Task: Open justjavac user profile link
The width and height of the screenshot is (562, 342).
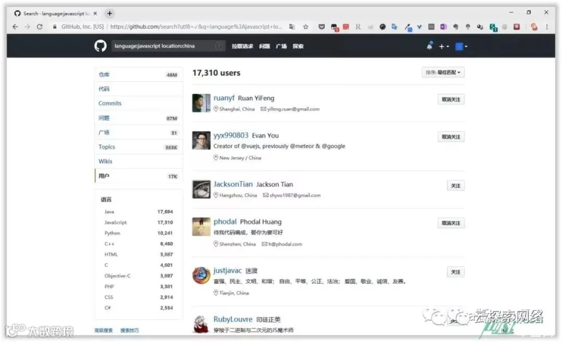Action: (227, 270)
